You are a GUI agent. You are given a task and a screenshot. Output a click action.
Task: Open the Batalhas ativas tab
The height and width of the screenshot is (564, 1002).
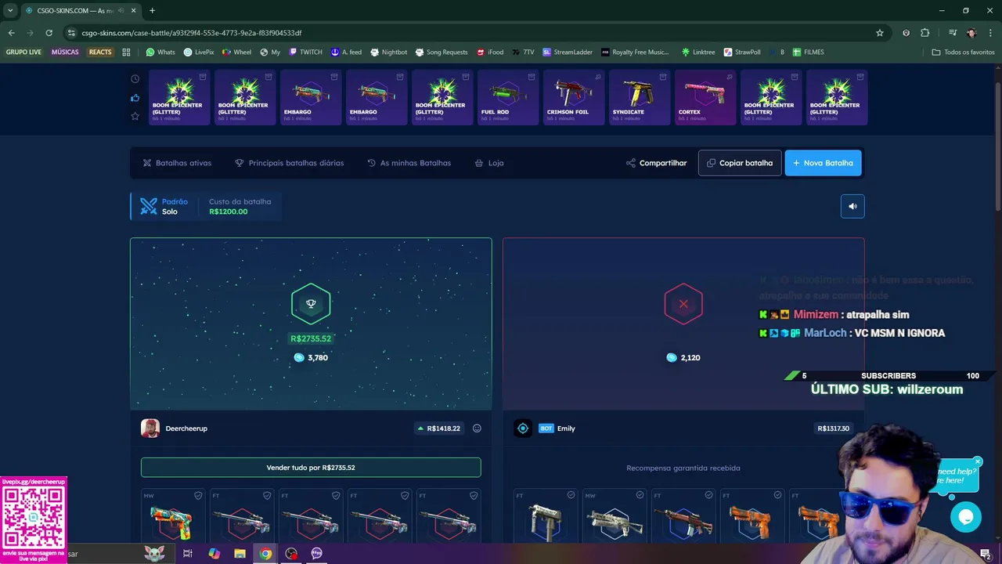(177, 163)
